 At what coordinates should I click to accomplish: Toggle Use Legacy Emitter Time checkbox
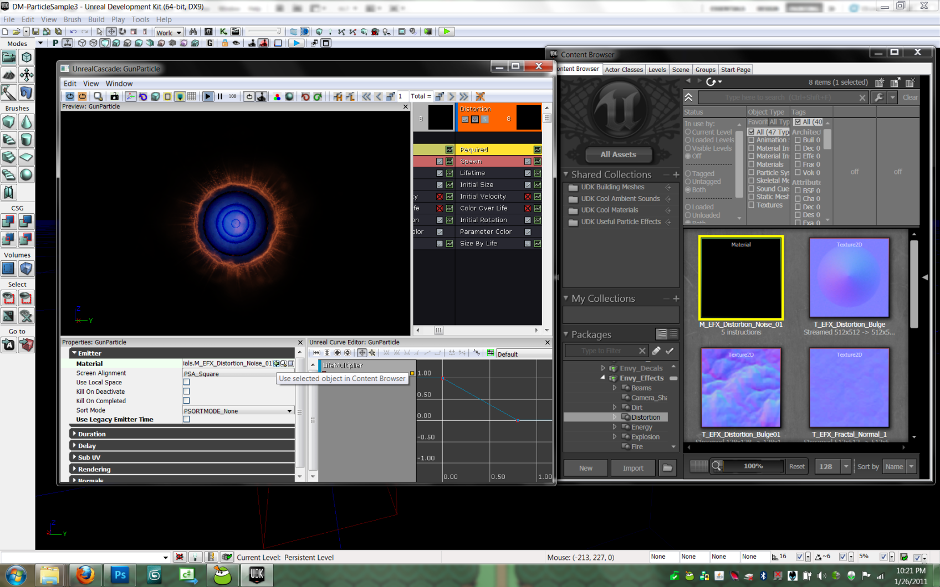click(186, 419)
